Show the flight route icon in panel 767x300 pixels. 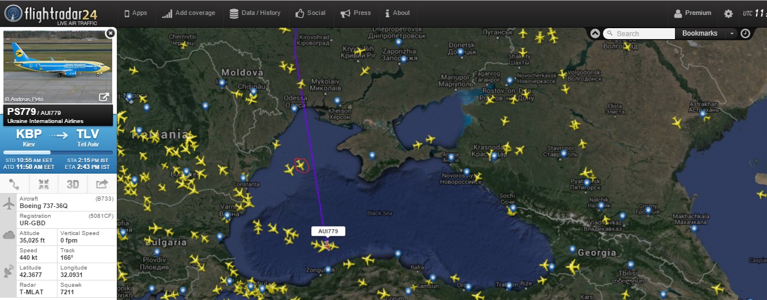click(14, 184)
